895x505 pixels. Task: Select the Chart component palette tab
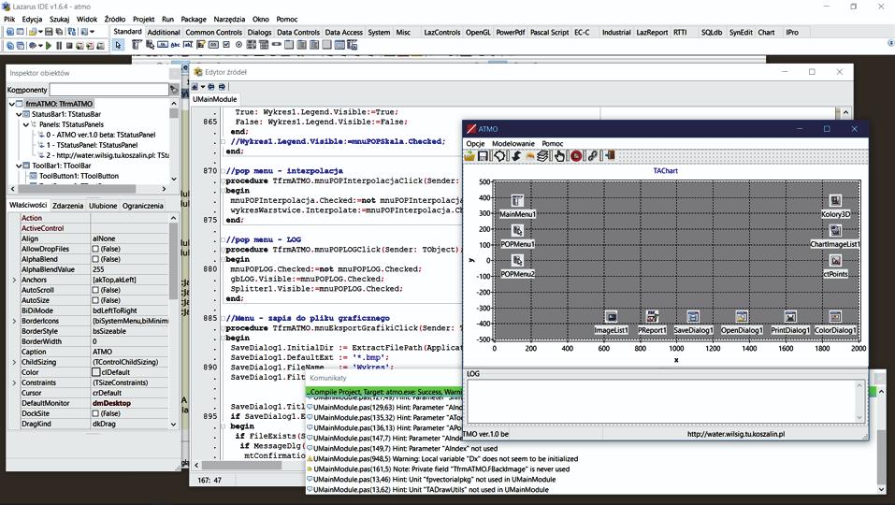(x=766, y=33)
